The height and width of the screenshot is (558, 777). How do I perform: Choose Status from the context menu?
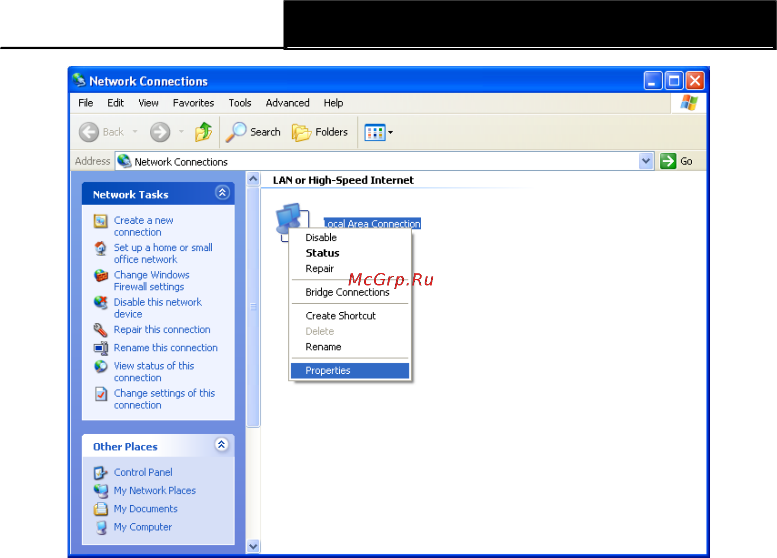pyautogui.click(x=350, y=253)
